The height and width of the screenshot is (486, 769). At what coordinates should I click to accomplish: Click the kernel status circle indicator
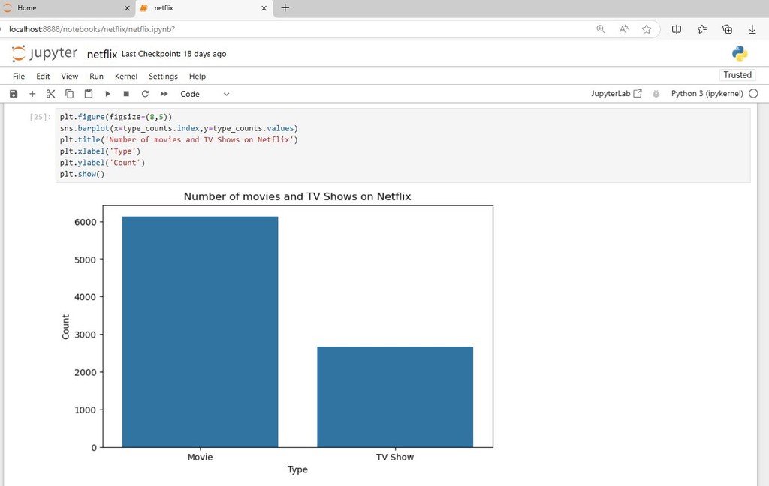pos(753,93)
